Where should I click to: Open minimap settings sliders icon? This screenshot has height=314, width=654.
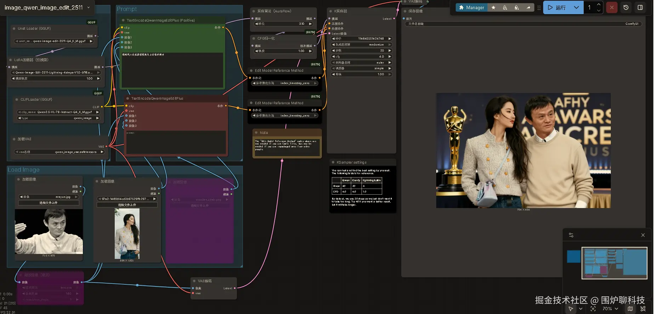coord(571,235)
